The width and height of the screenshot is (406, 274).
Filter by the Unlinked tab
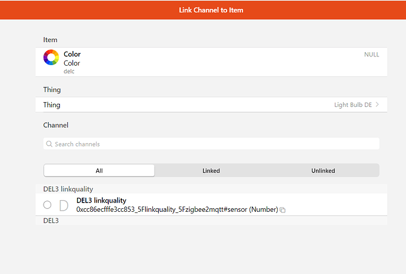coord(323,171)
